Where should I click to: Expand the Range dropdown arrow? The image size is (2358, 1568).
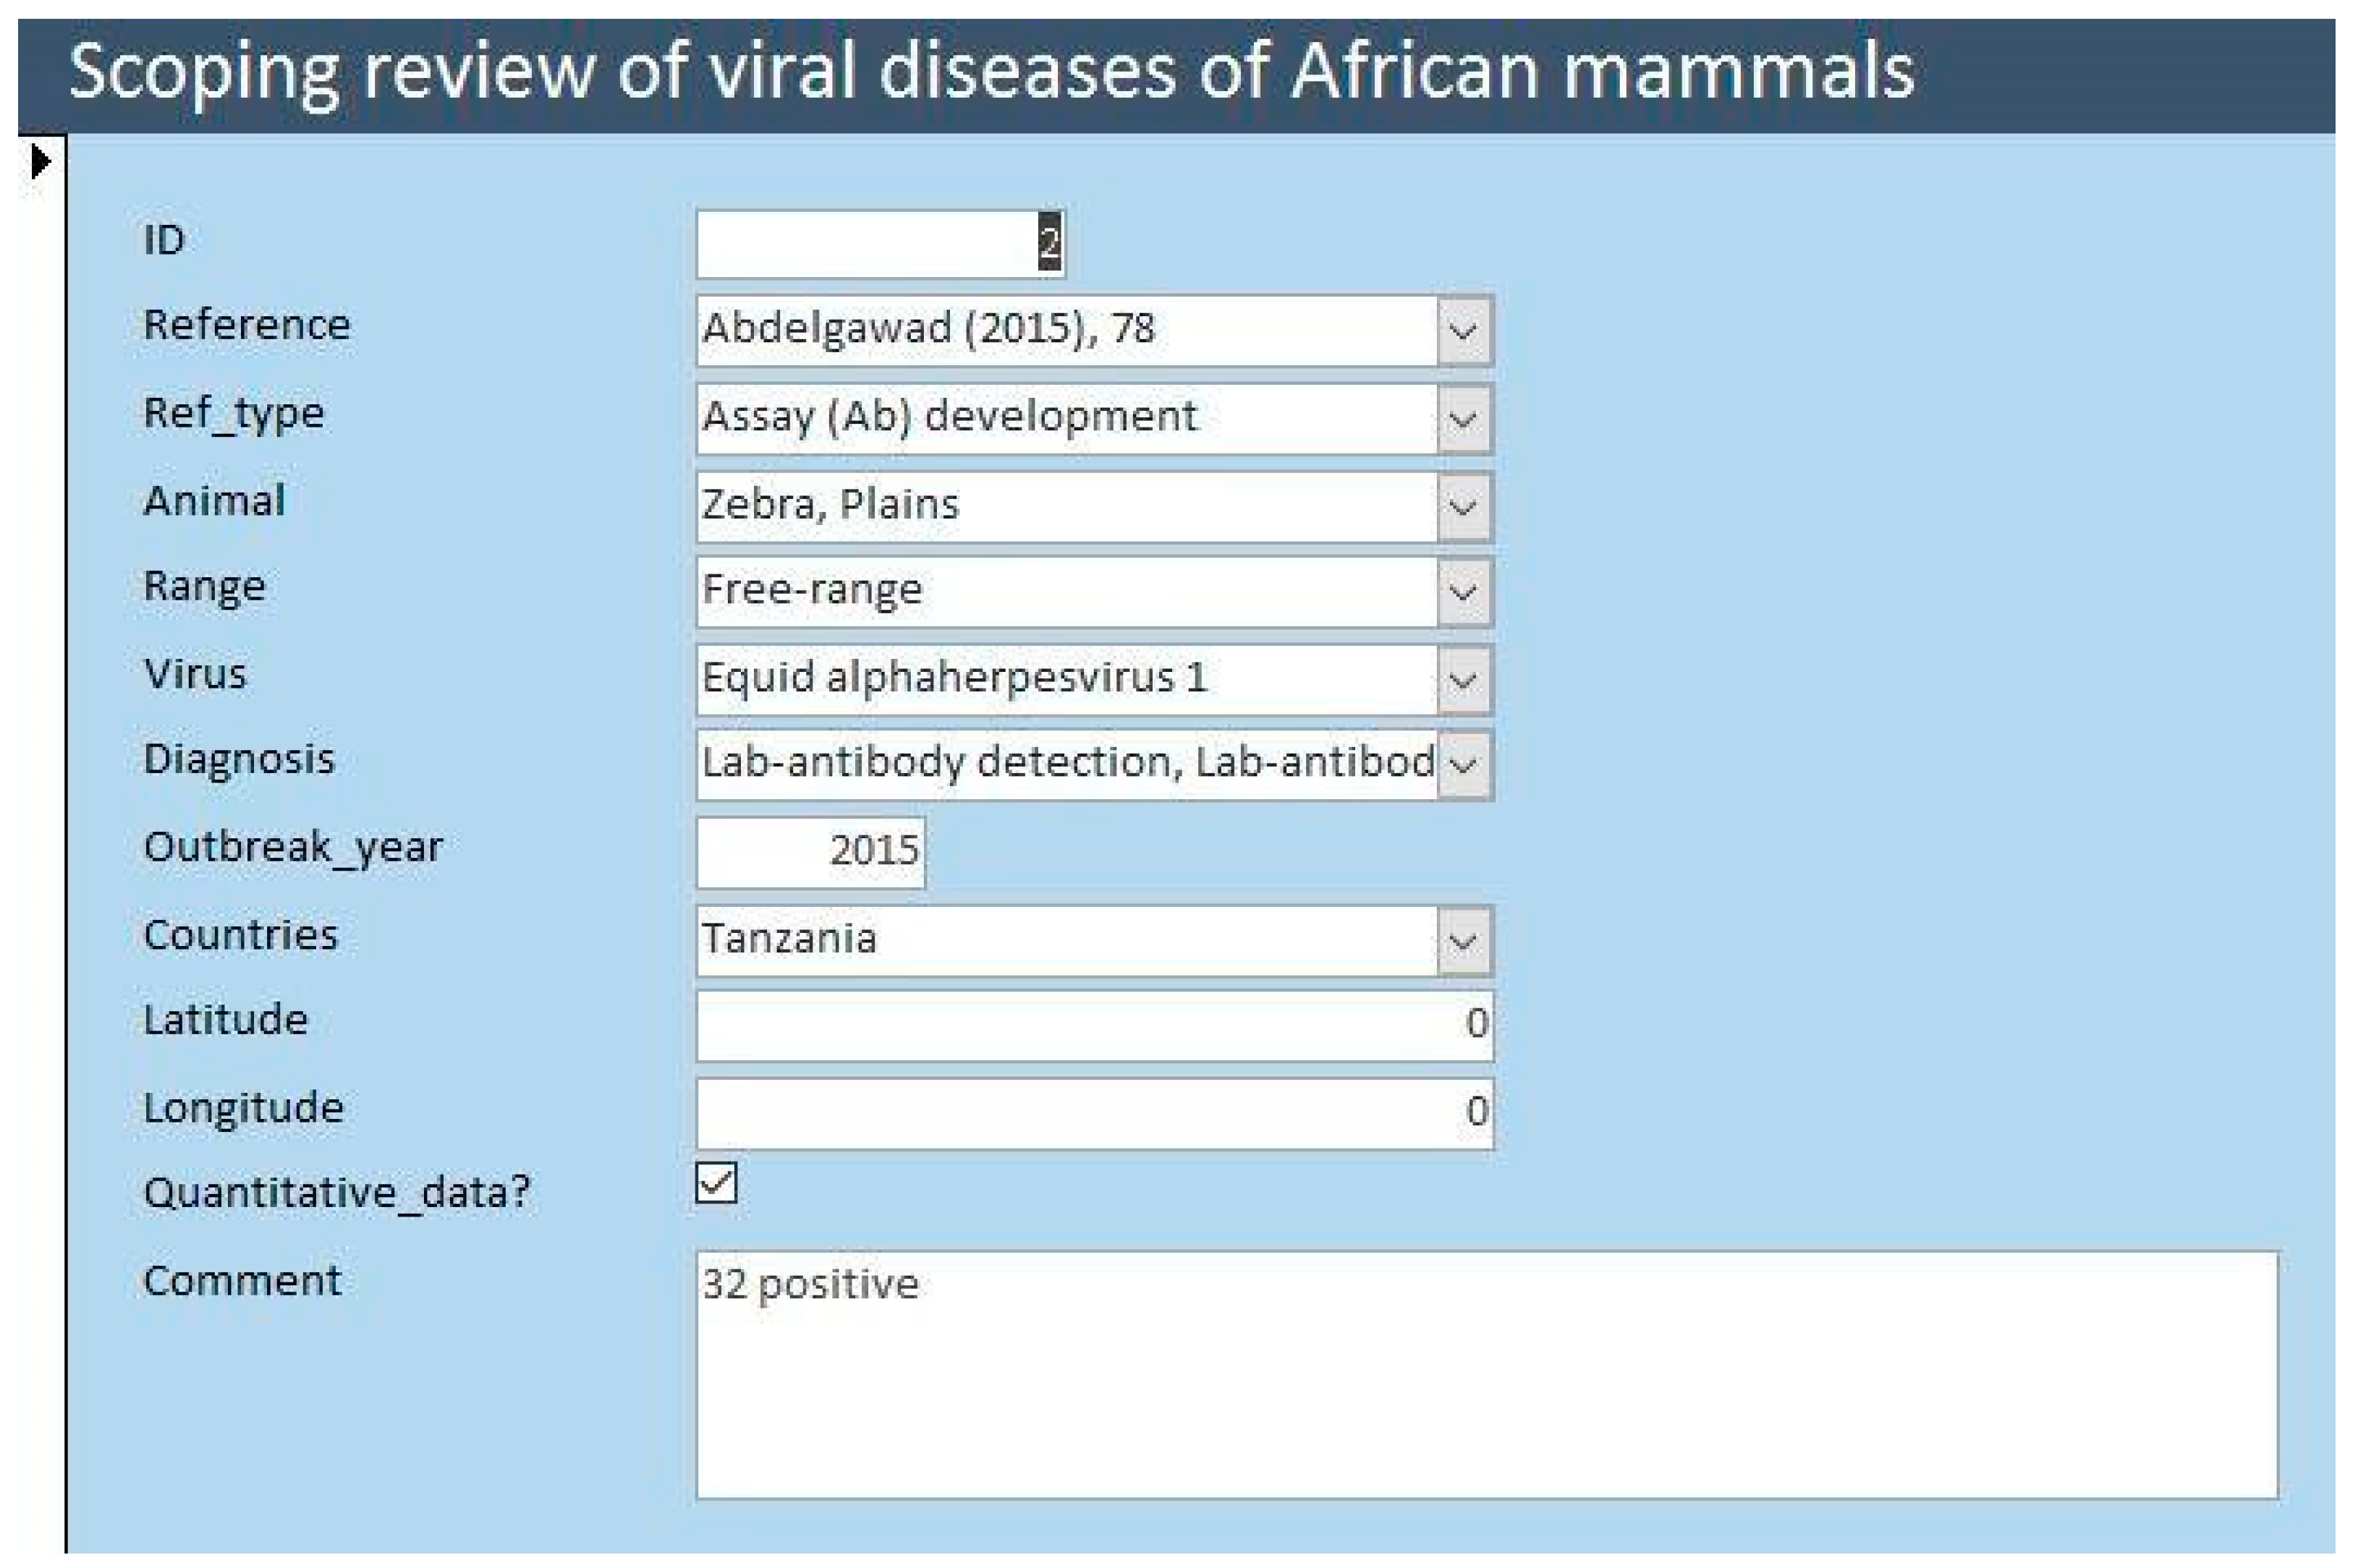click(1464, 592)
